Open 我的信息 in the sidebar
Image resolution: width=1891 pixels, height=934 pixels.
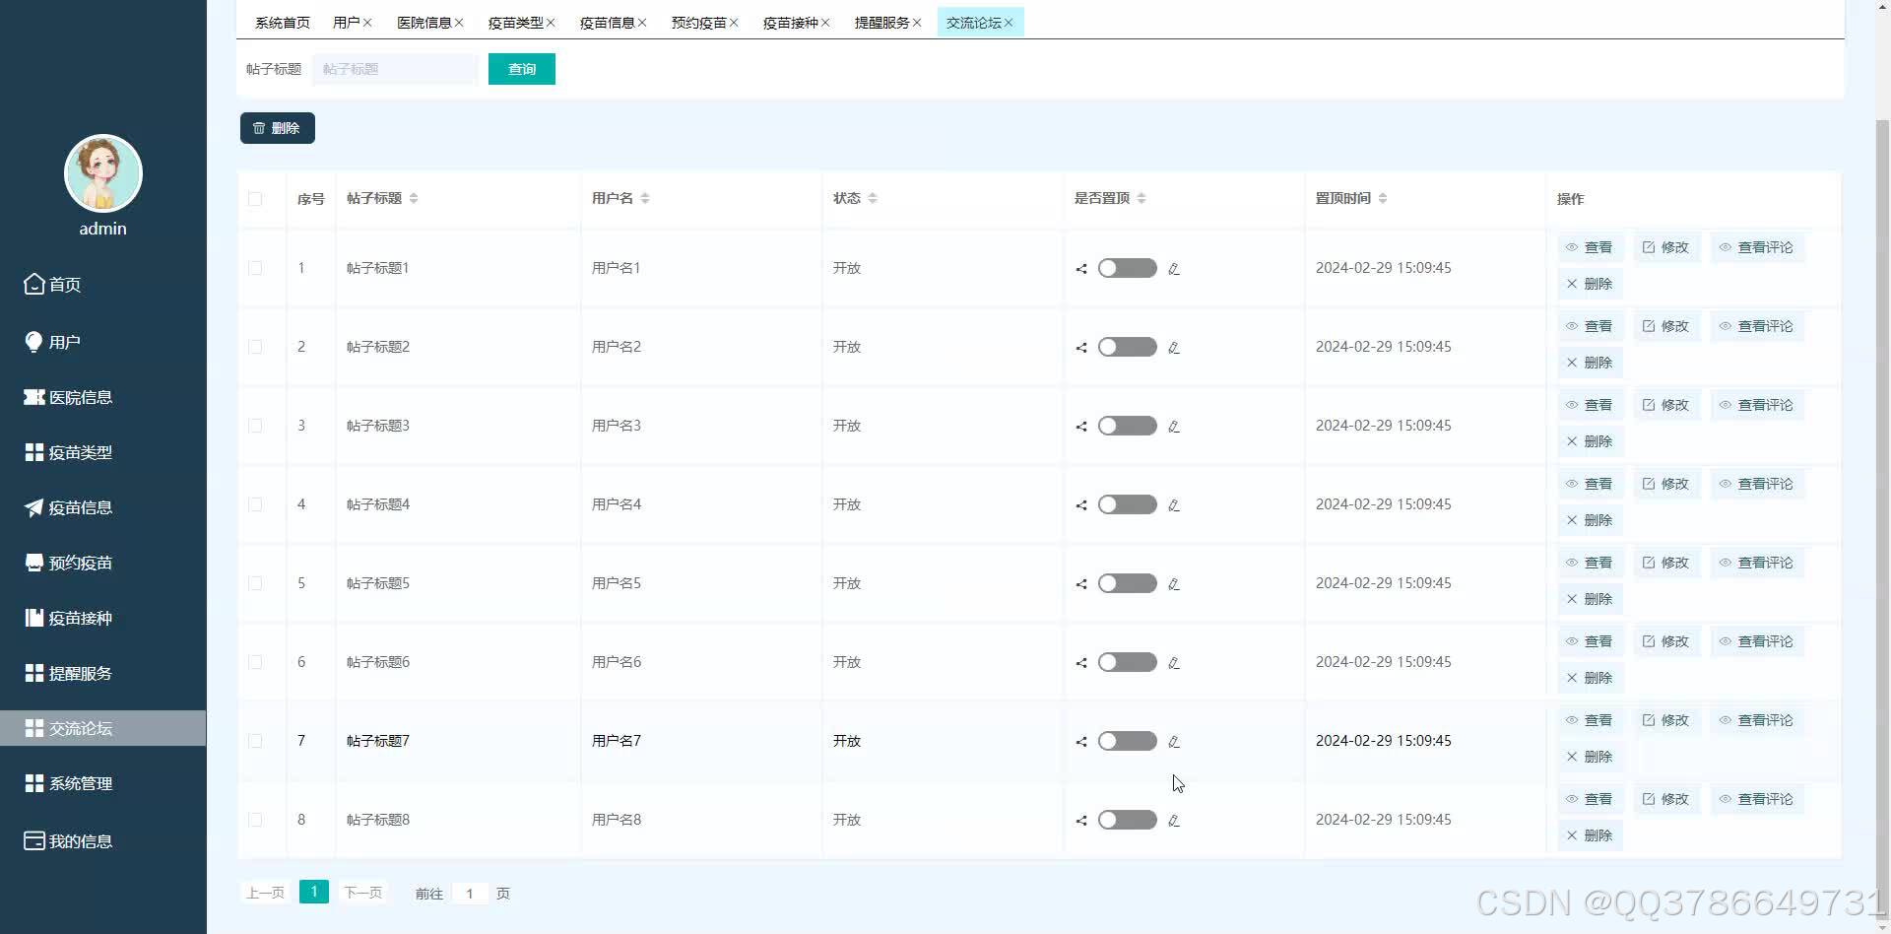102,841
